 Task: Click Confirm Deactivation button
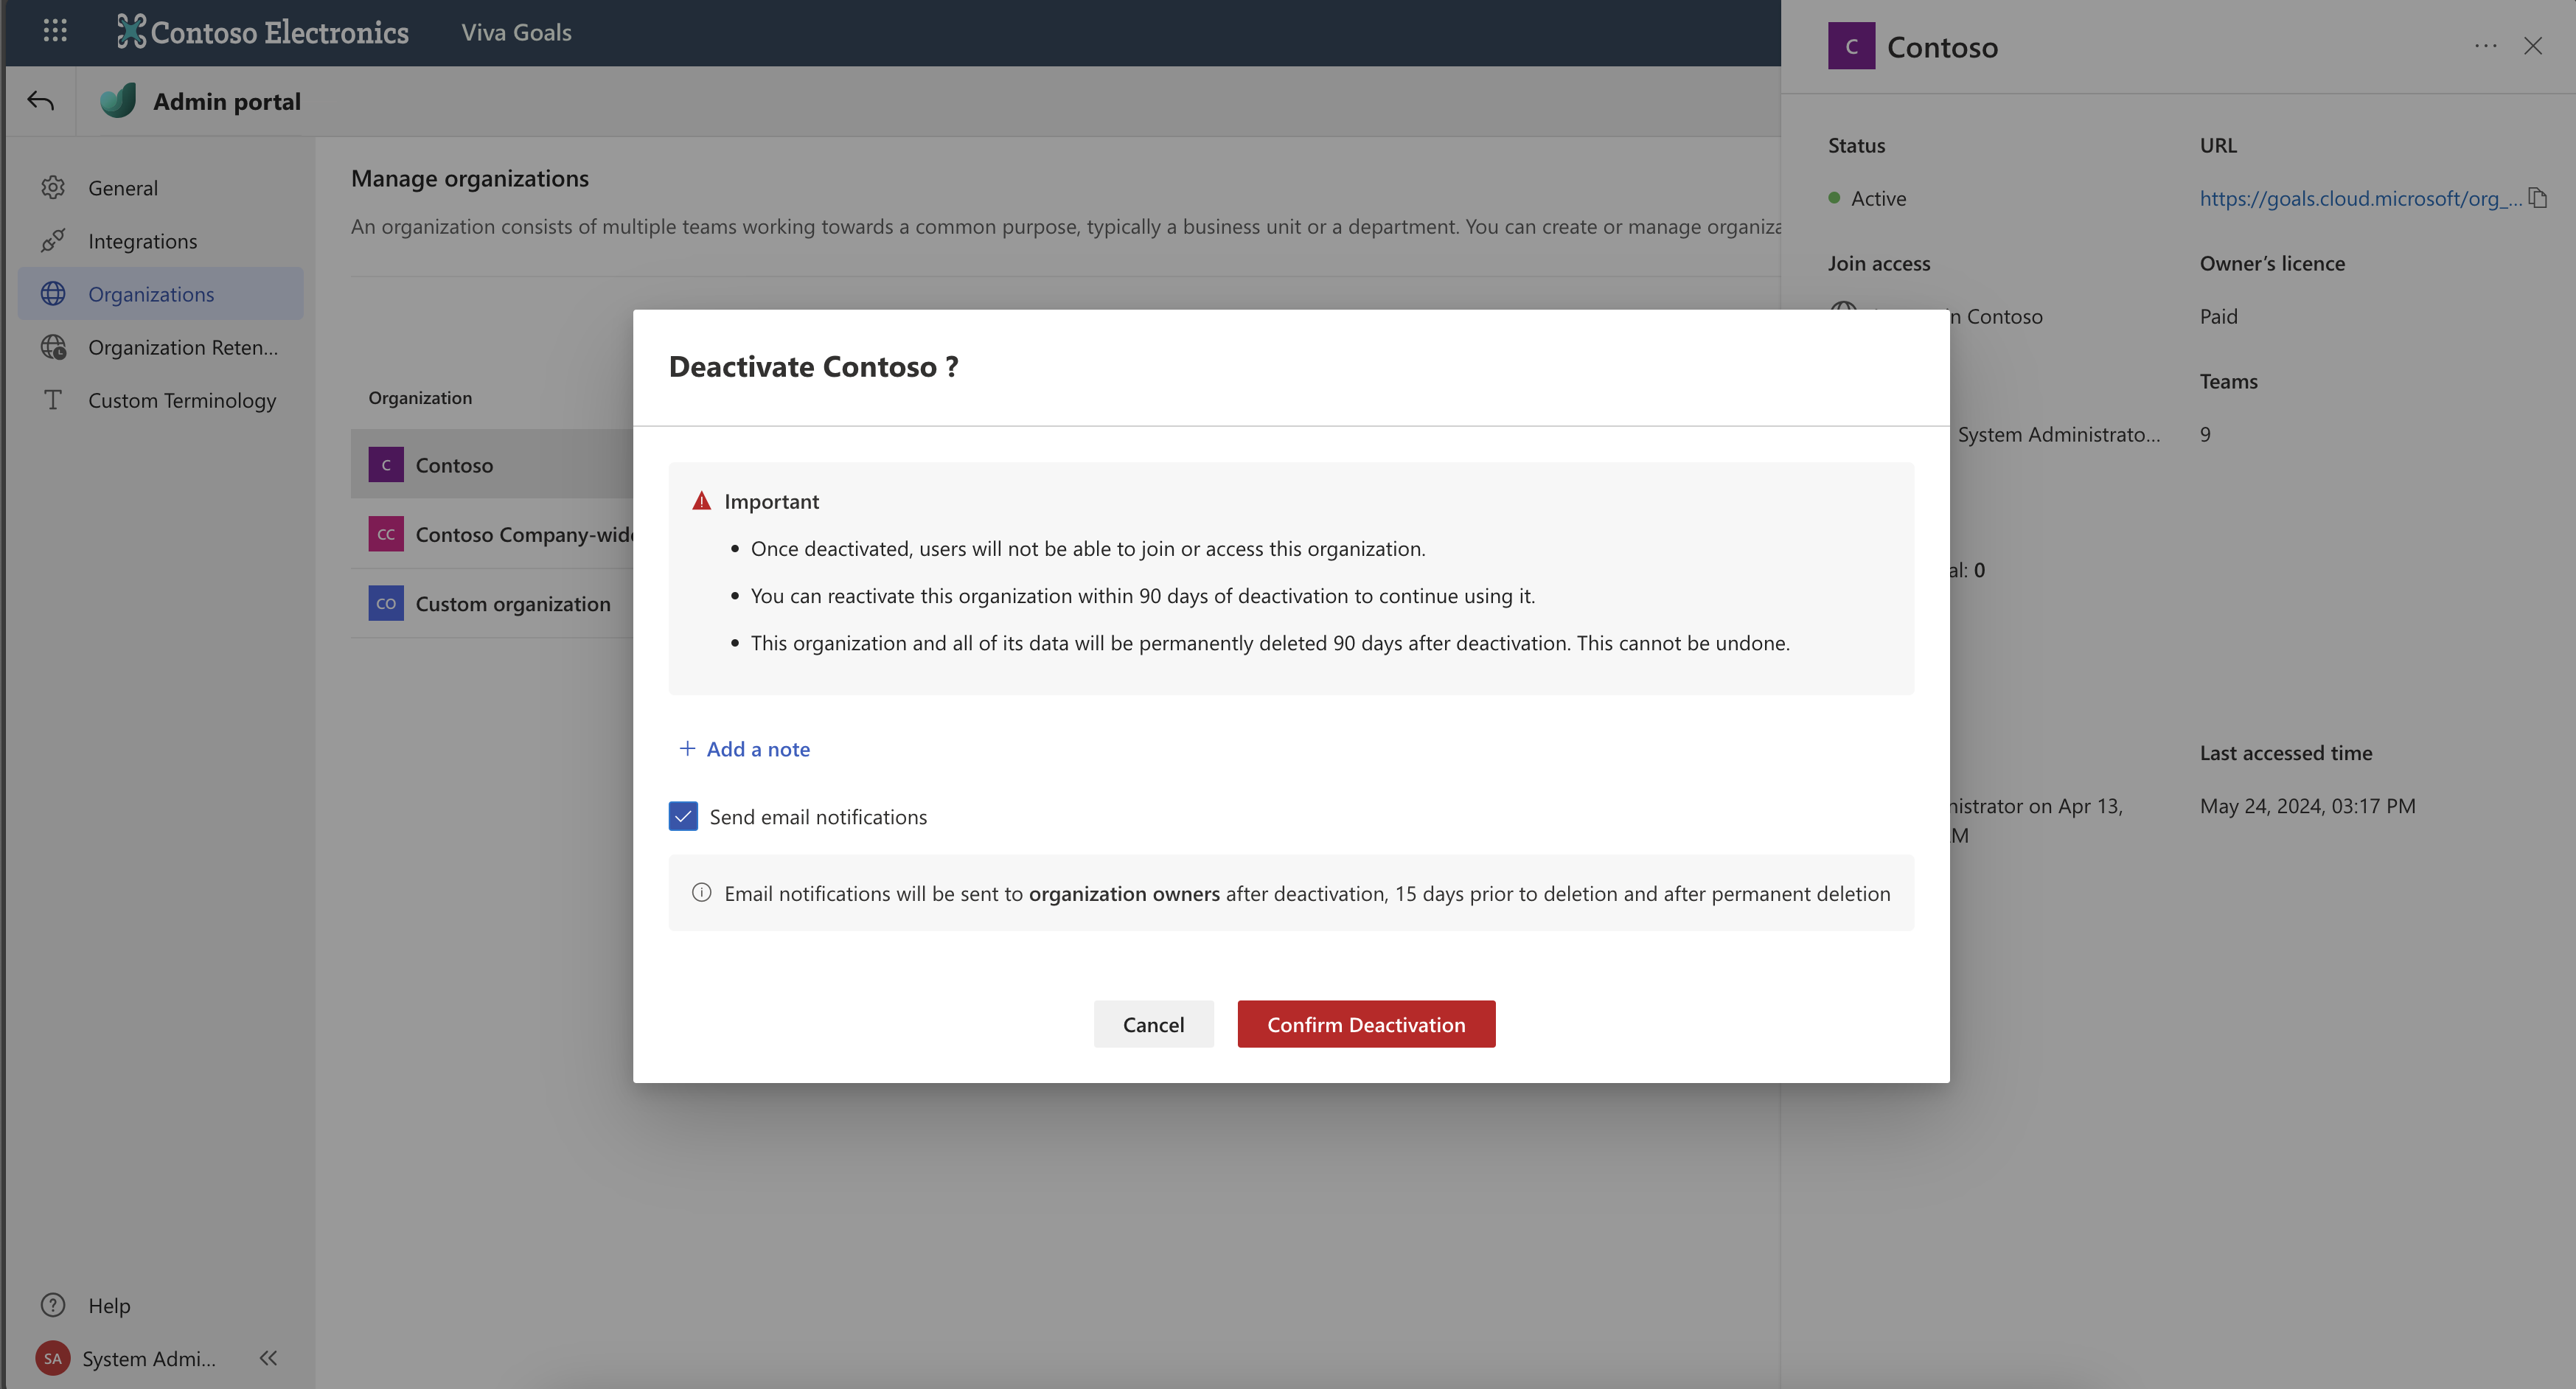coord(1366,1024)
